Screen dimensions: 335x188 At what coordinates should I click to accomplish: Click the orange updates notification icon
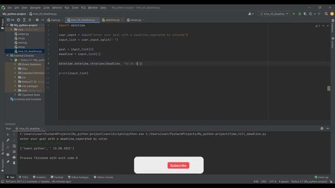[332, 14]
